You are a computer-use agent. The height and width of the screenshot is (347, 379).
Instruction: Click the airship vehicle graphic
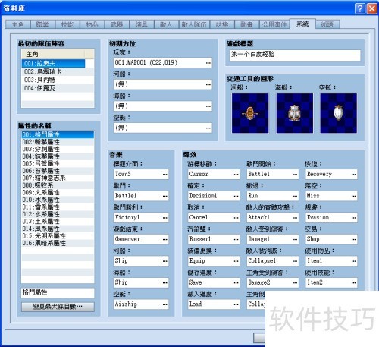pyautogui.click(x=339, y=113)
